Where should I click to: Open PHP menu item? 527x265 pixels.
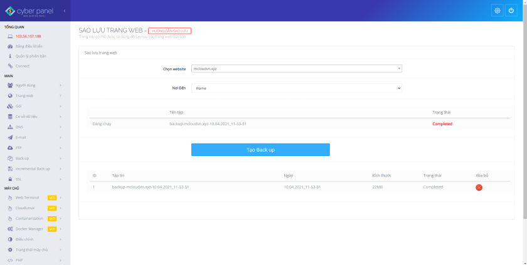point(19,261)
